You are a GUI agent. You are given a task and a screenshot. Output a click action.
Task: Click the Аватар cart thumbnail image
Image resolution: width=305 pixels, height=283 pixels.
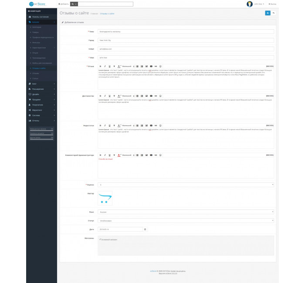pyautogui.click(x=105, y=198)
